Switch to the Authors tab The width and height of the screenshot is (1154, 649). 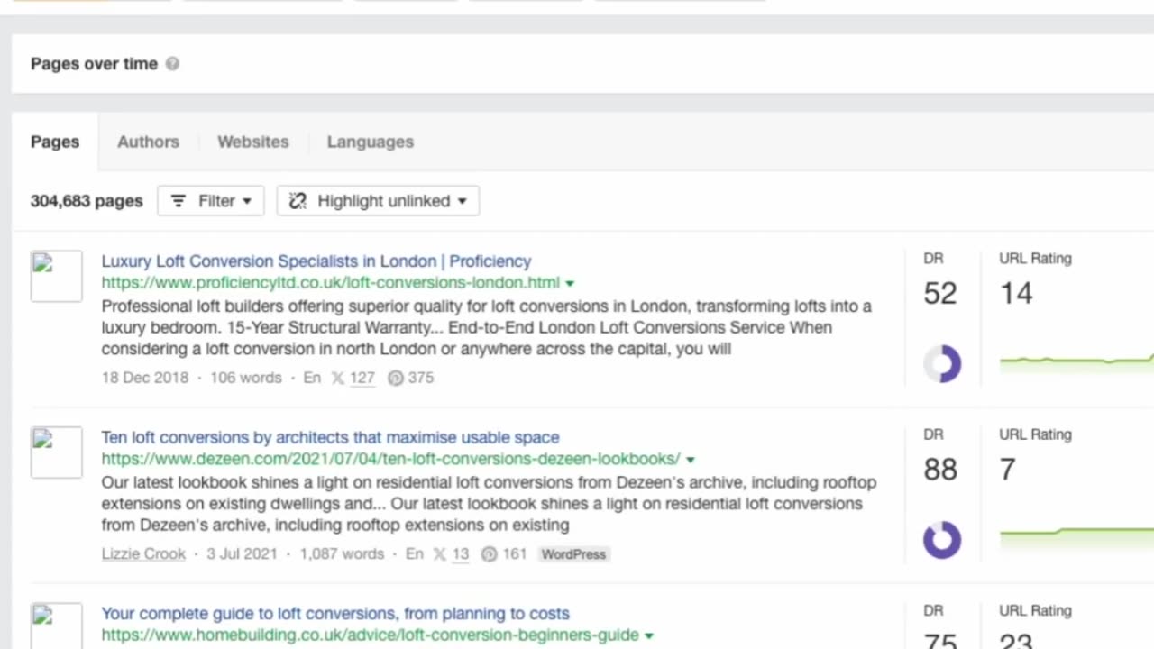148,142
